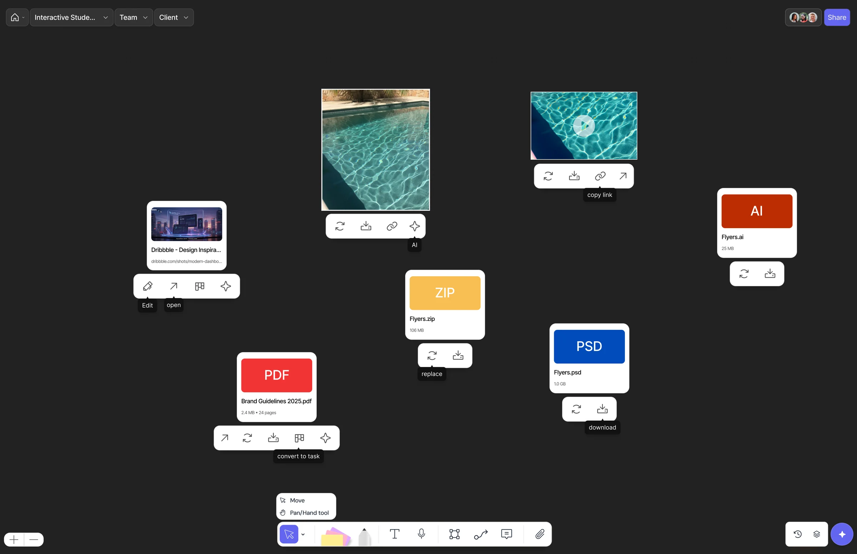Image resolution: width=857 pixels, height=554 pixels.
Task: Convert Dribbble card to task board icon
Action: [x=200, y=286]
